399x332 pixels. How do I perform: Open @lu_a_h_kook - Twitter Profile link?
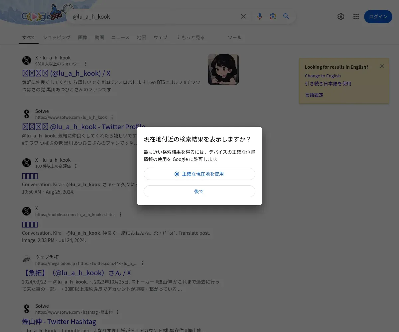point(84,126)
